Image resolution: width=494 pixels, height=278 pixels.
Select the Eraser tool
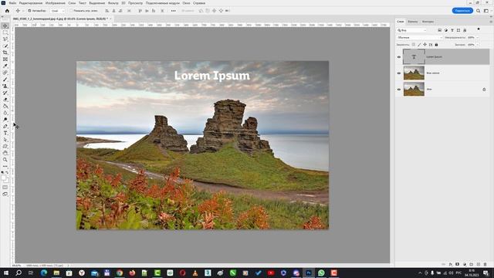[5, 100]
